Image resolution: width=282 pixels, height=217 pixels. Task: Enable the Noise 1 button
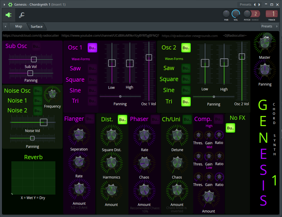pyautogui.click(x=38, y=100)
